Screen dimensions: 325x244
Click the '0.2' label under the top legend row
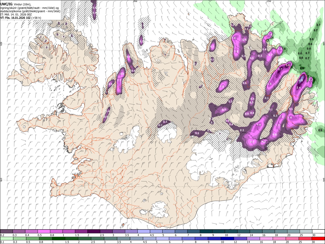click(2, 235)
